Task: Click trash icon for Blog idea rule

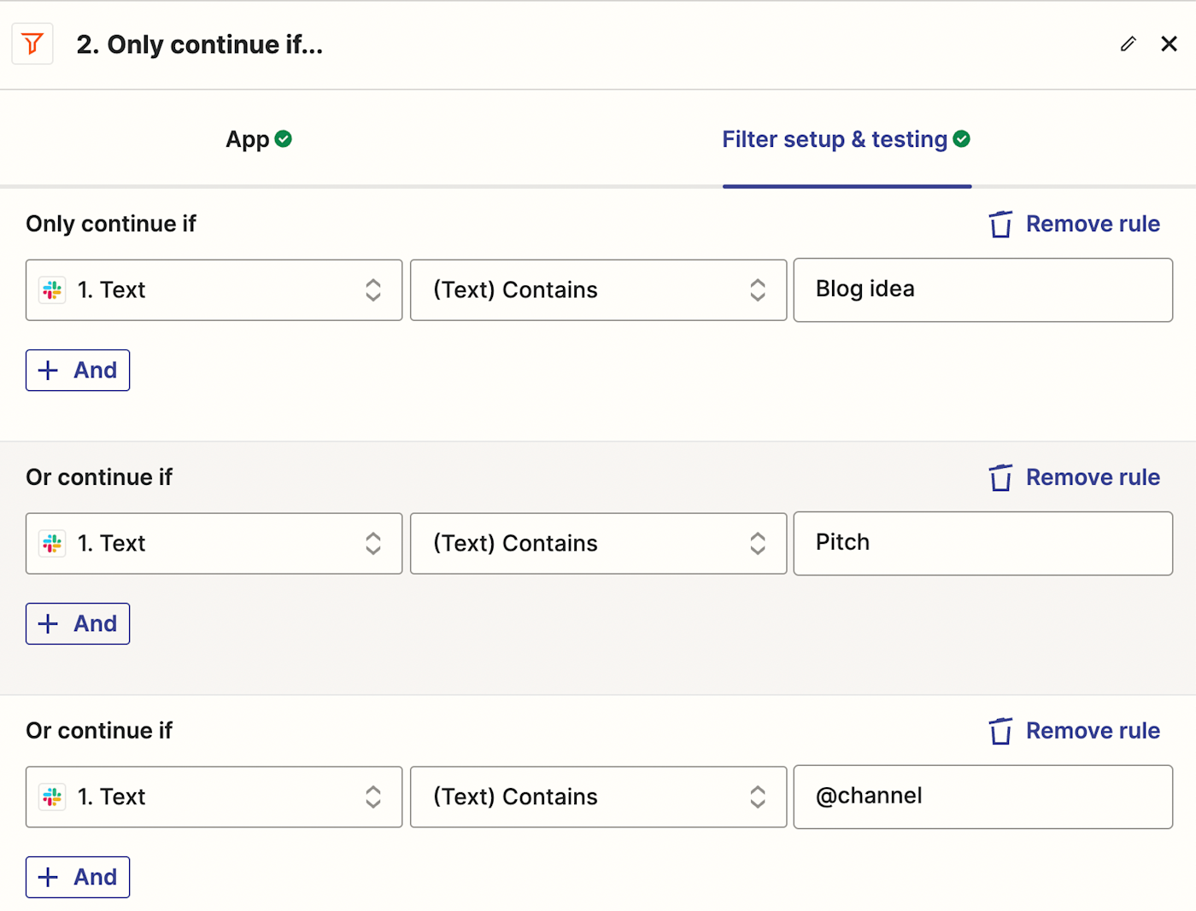Action: tap(1000, 225)
